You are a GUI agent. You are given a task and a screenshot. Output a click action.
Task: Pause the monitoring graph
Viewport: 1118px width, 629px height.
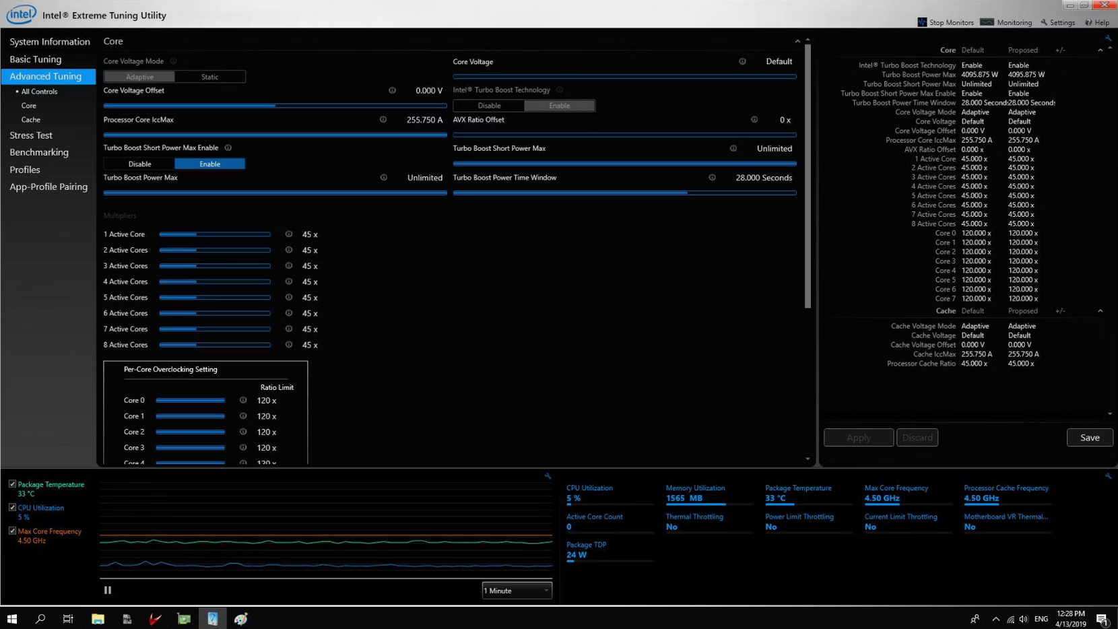coord(108,590)
